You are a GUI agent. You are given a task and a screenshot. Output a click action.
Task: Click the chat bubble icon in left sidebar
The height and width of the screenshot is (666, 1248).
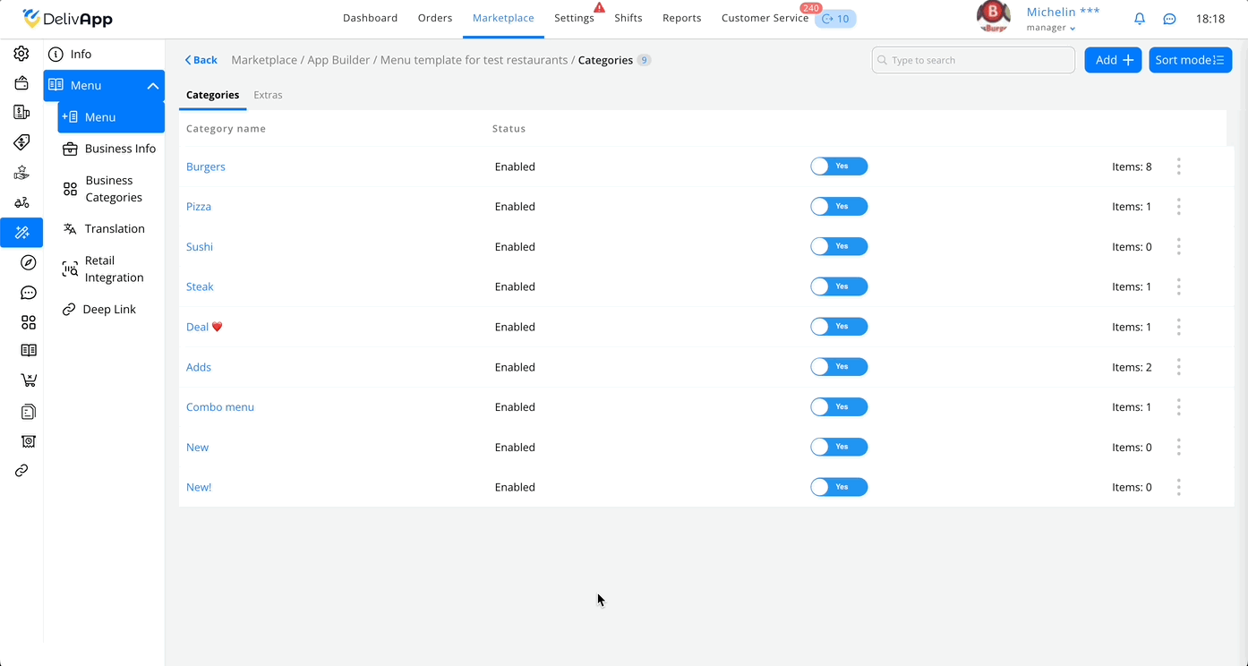pos(29,293)
